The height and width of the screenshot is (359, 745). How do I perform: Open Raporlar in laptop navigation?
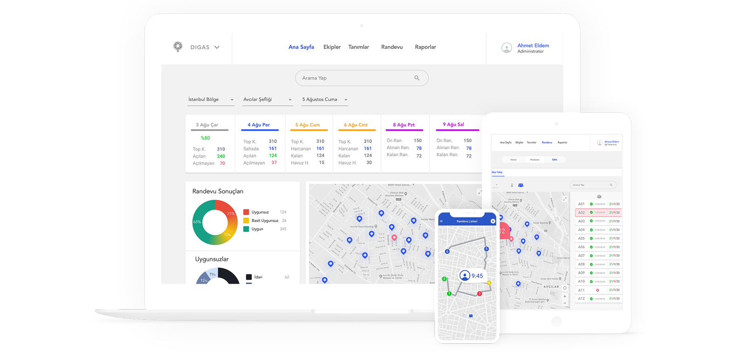tap(426, 47)
